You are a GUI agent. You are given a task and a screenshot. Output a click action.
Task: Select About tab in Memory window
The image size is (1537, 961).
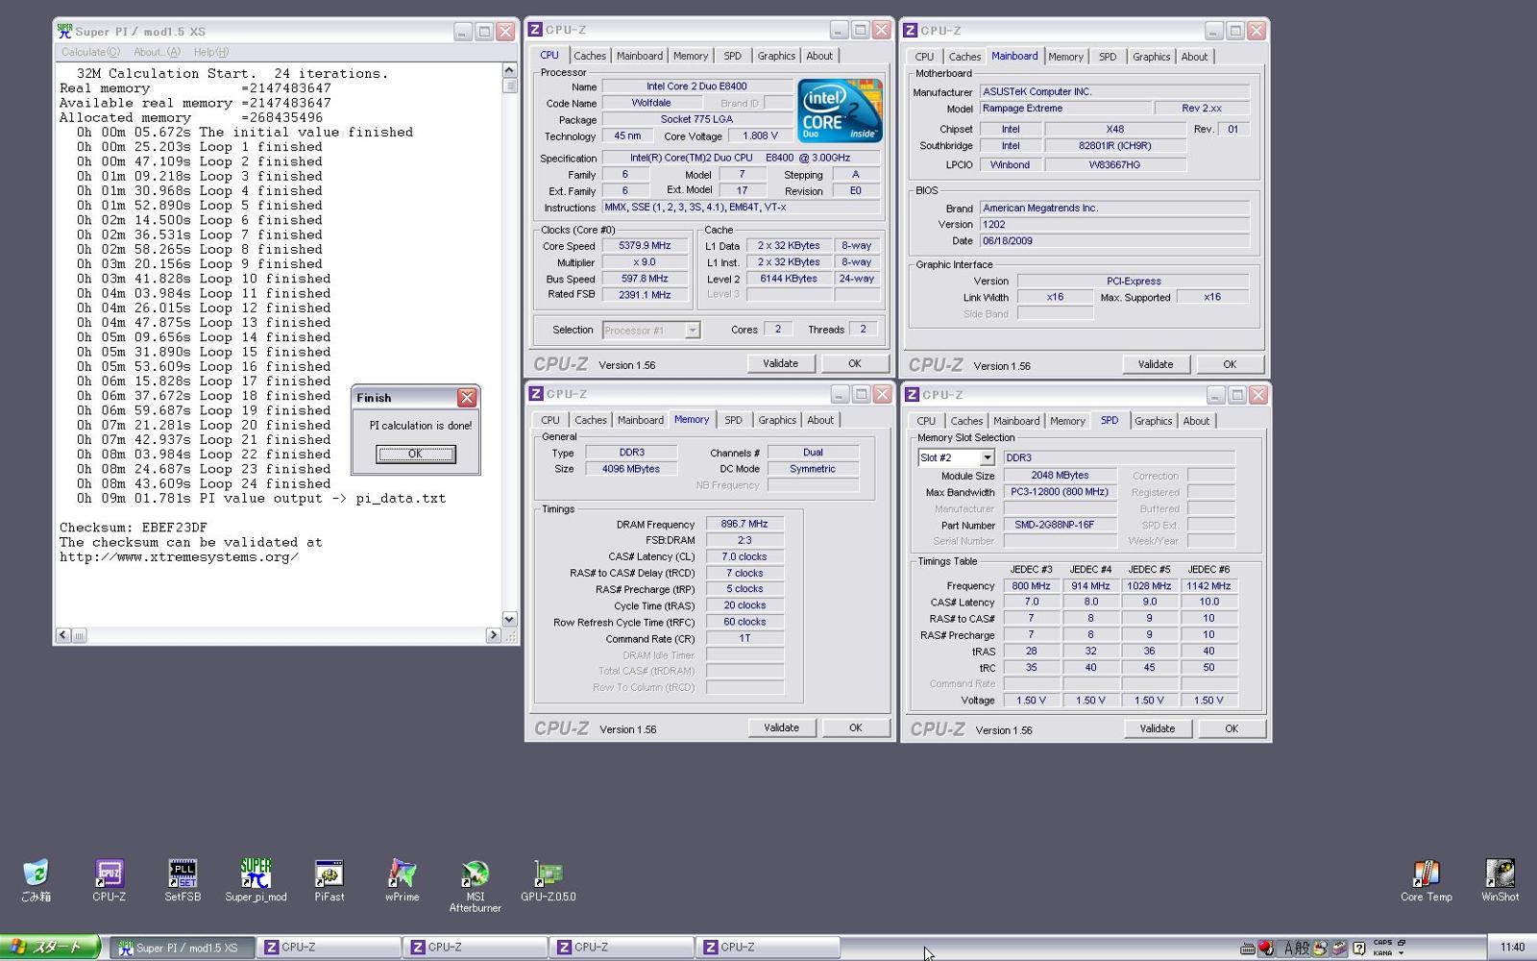coord(820,420)
